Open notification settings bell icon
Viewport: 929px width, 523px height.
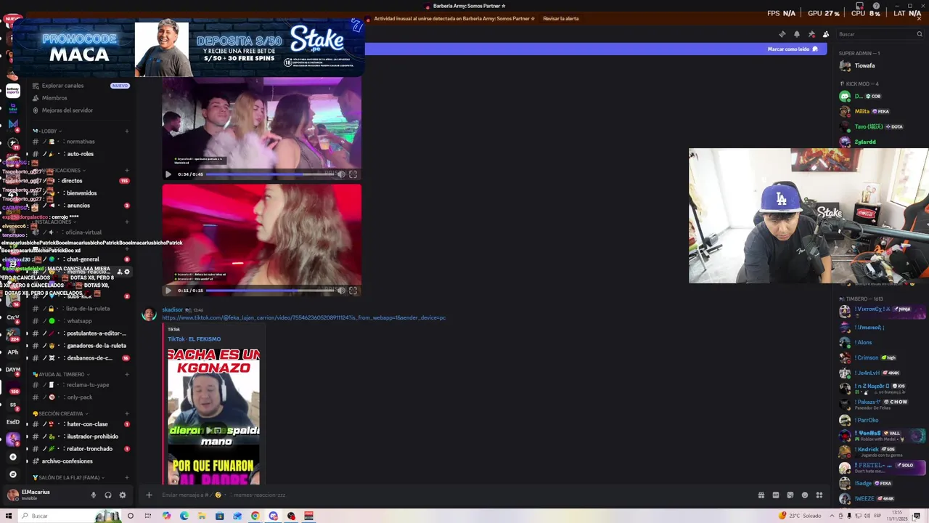point(796,34)
